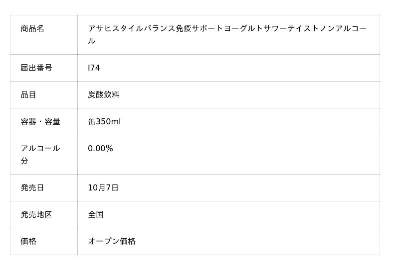This screenshot has width=399, height=270.
Task: Click the 商品名 label cell
Action: pyautogui.click(x=32, y=29)
